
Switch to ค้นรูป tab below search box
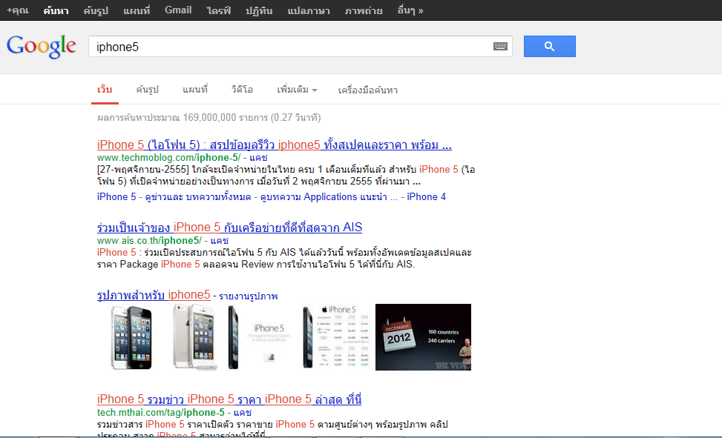148,89
